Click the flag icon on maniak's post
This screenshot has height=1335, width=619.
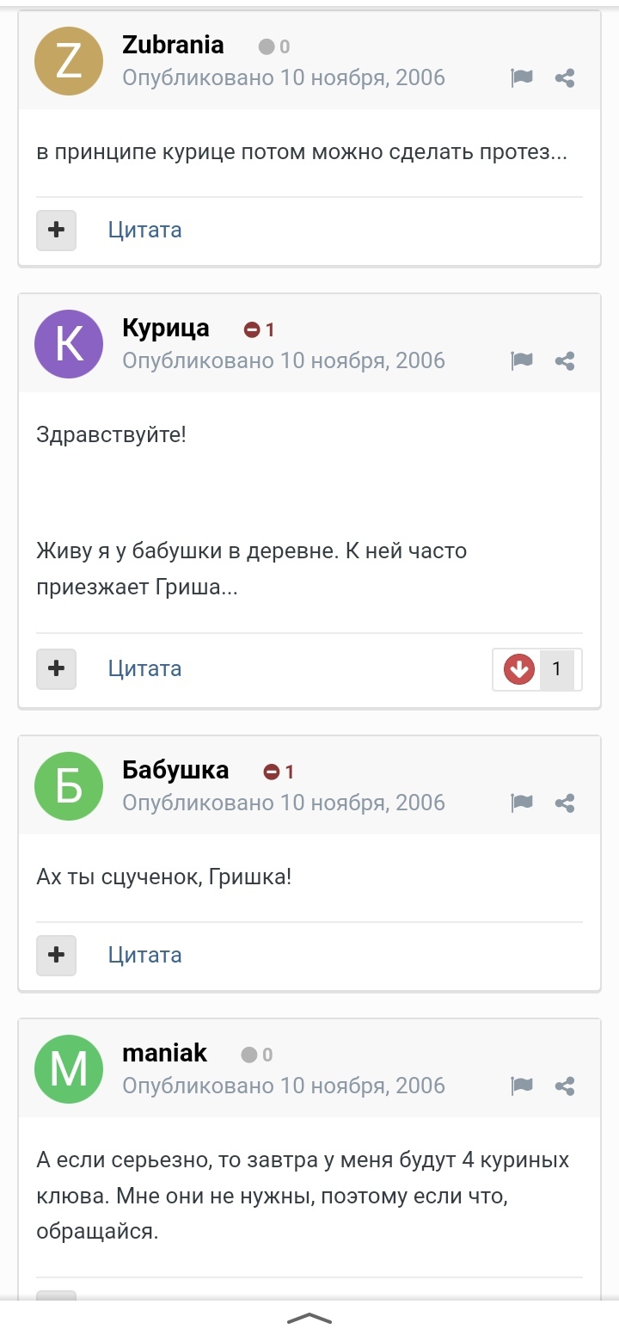(x=521, y=1086)
